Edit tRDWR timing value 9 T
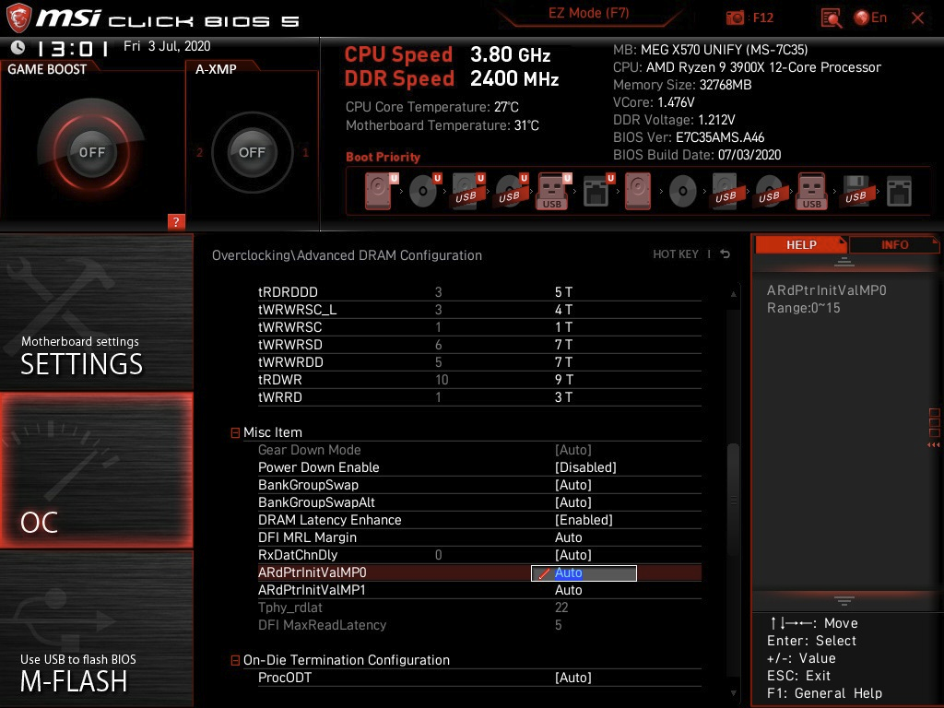The height and width of the screenshot is (708, 944). [x=563, y=379]
